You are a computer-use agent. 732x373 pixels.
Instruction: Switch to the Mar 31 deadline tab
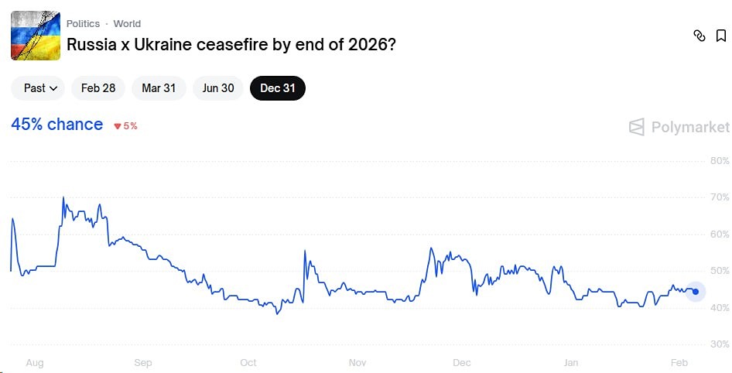[x=159, y=88]
